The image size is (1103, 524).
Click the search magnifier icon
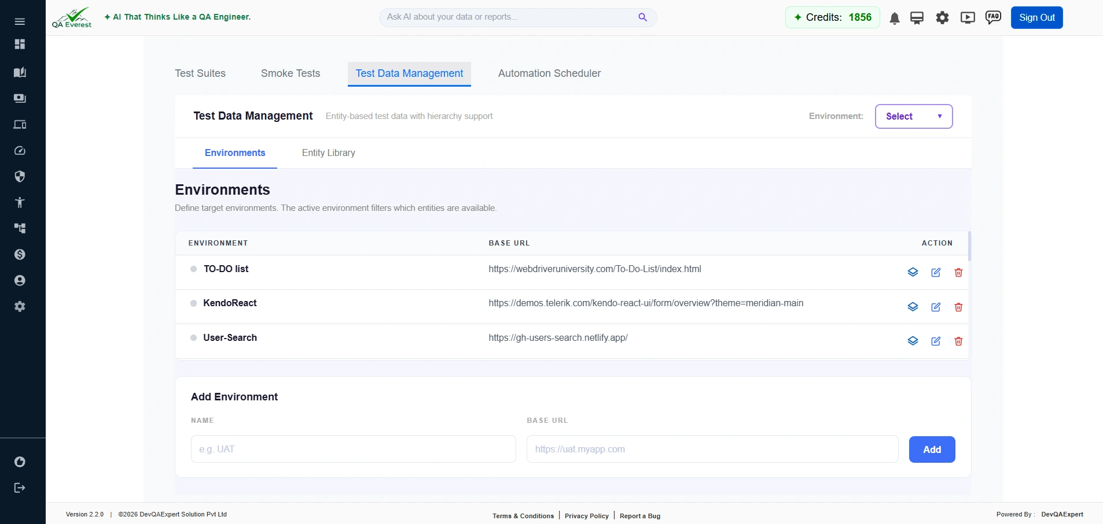(x=642, y=17)
